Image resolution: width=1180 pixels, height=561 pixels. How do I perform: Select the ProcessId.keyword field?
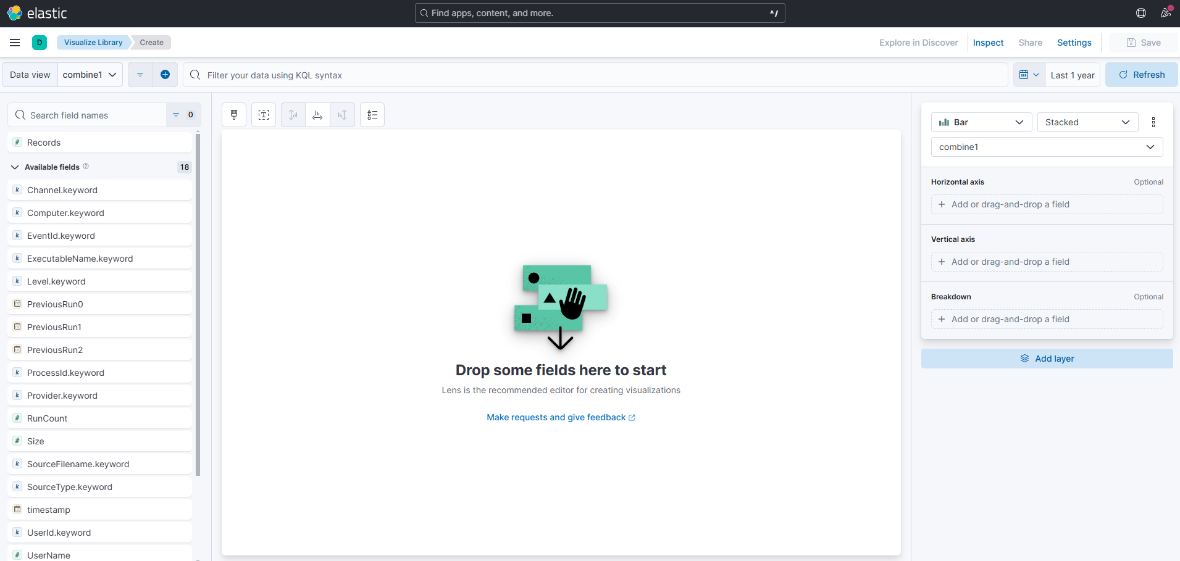click(x=100, y=373)
